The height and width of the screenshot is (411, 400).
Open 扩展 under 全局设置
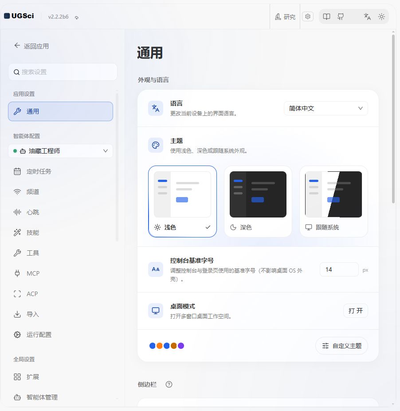click(x=60, y=377)
